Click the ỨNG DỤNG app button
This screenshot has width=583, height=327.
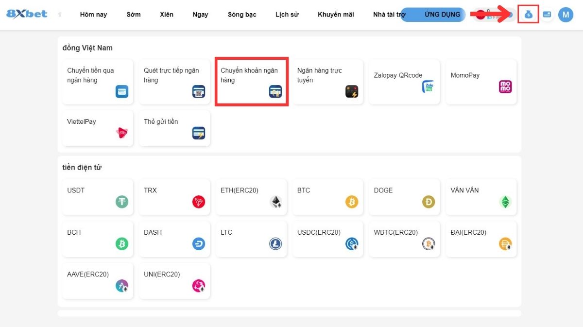(x=433, y=15)
